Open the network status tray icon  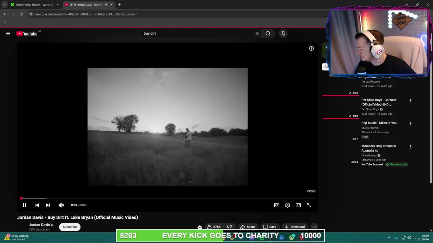click(x=404, y=238)
